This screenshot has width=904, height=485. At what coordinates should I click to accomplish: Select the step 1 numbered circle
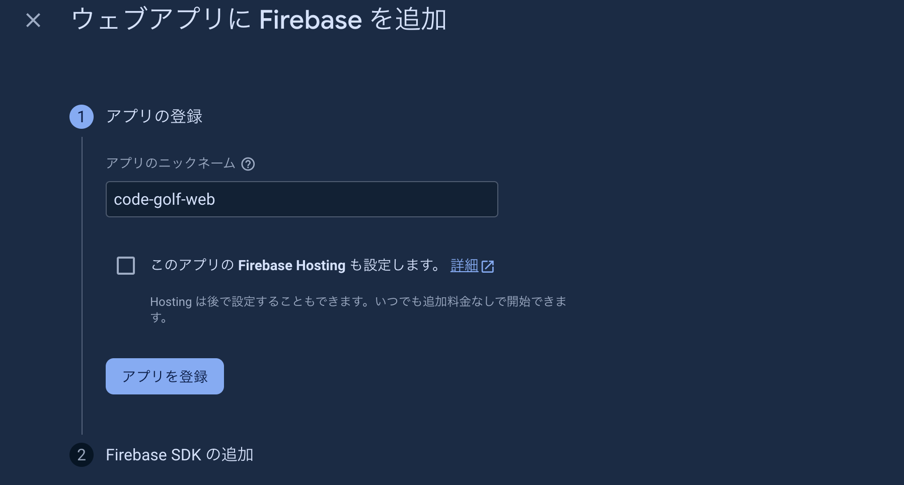(81, 116)
